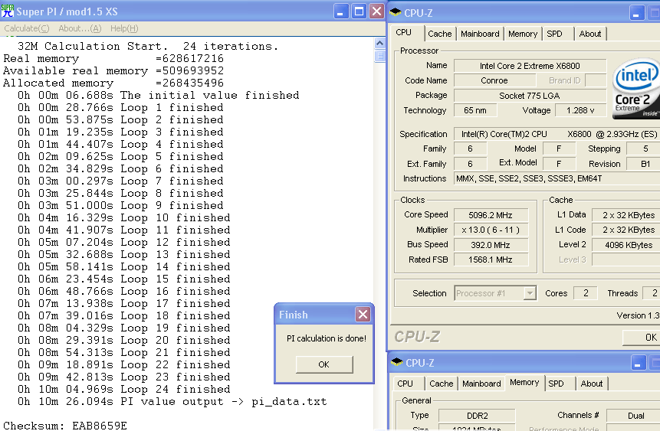660x431 pixels.
Task: Minimize the lower CPU-Z window
Action: 638,362
